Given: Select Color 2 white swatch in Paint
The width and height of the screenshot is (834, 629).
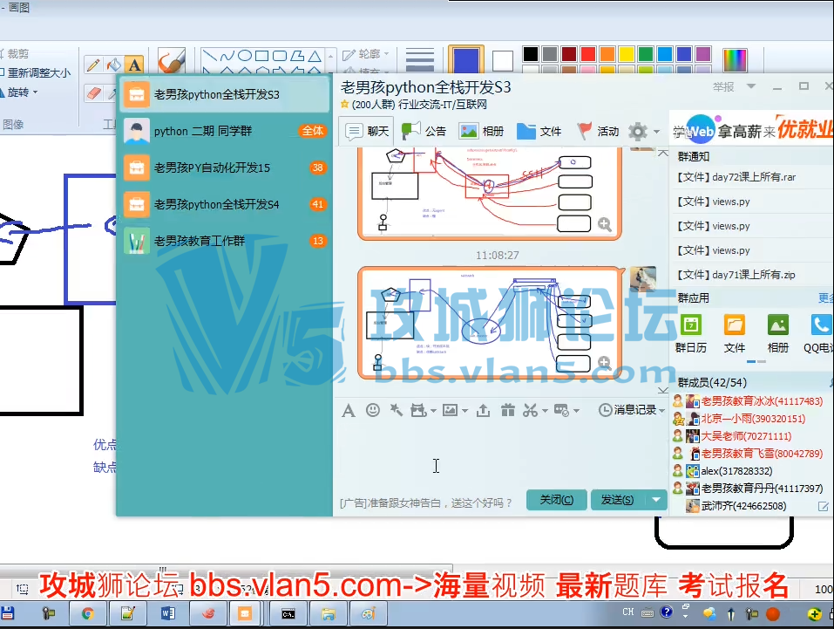Looking at the screenshot, I should click(x=503, y=61).
